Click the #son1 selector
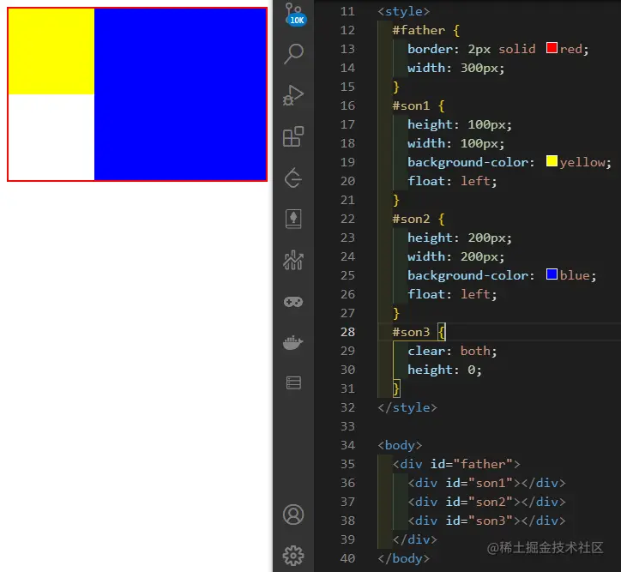 (411, 105)
